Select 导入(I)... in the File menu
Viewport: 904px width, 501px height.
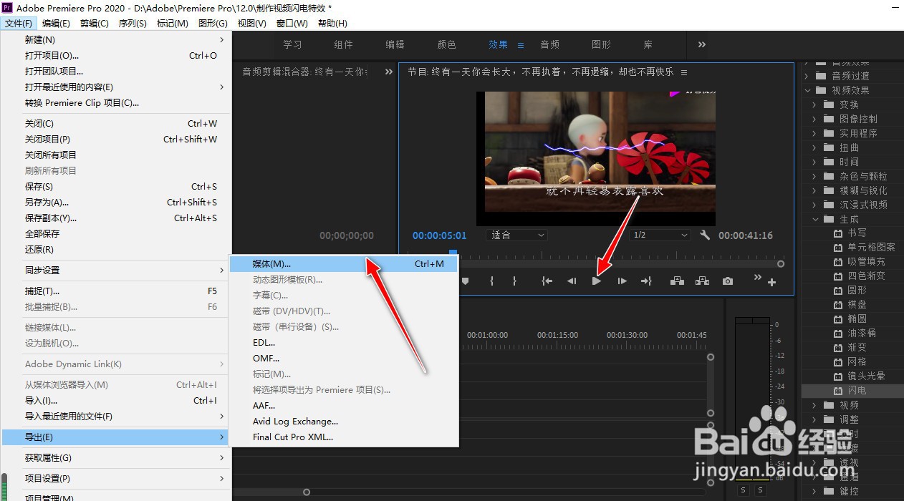[x=115, y=401]
